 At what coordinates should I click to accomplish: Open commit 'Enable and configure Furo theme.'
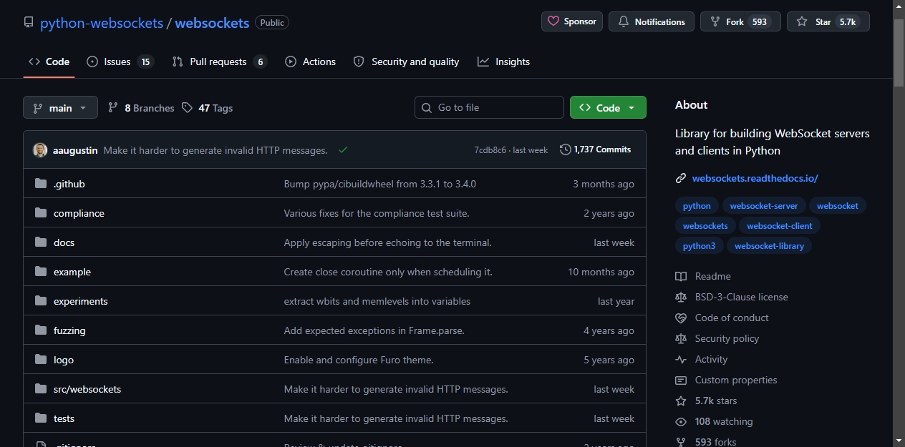(x=359, y=360)
